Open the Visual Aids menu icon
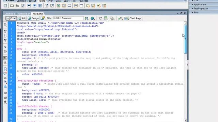This screenshot has width=218, height=122. (112, 18)
